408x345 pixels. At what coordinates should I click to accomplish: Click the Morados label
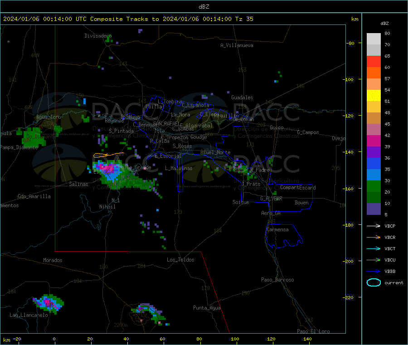[53, 260]
